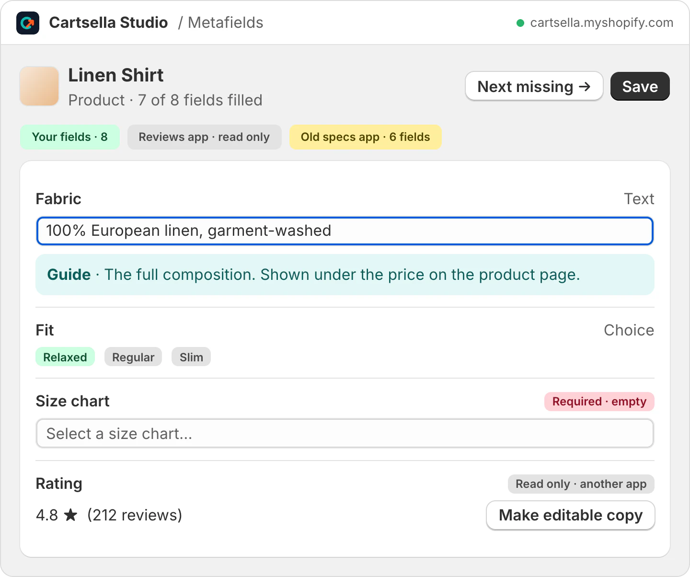Click the Rating field label

point(59,484)
